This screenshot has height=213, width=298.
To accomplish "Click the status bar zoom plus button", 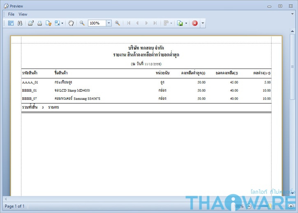I will coord(291,206).
